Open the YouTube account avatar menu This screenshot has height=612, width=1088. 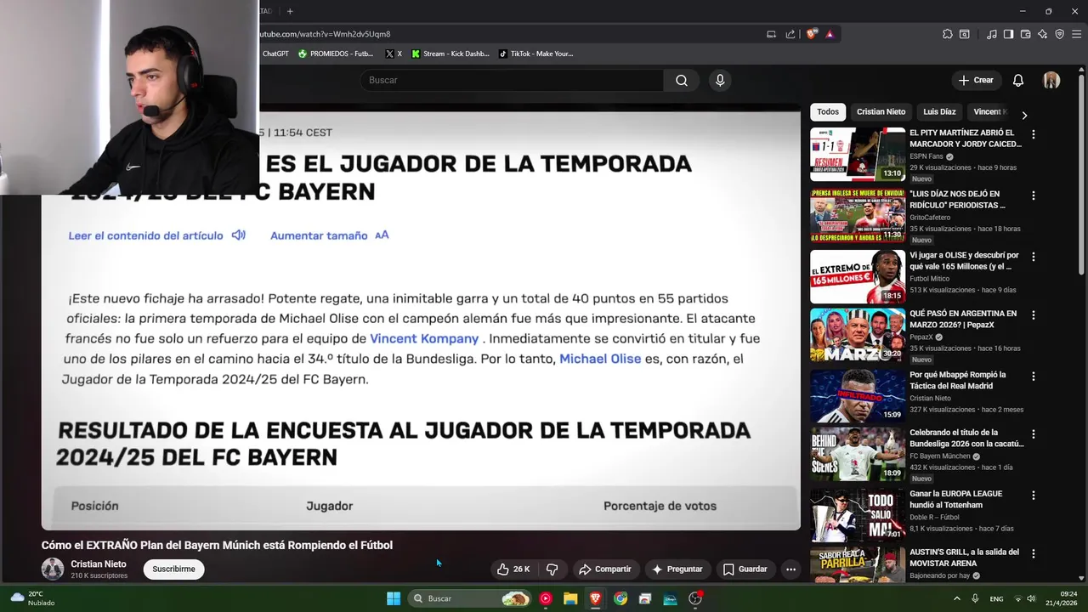pyautogui.click(x=1051, y=80)
